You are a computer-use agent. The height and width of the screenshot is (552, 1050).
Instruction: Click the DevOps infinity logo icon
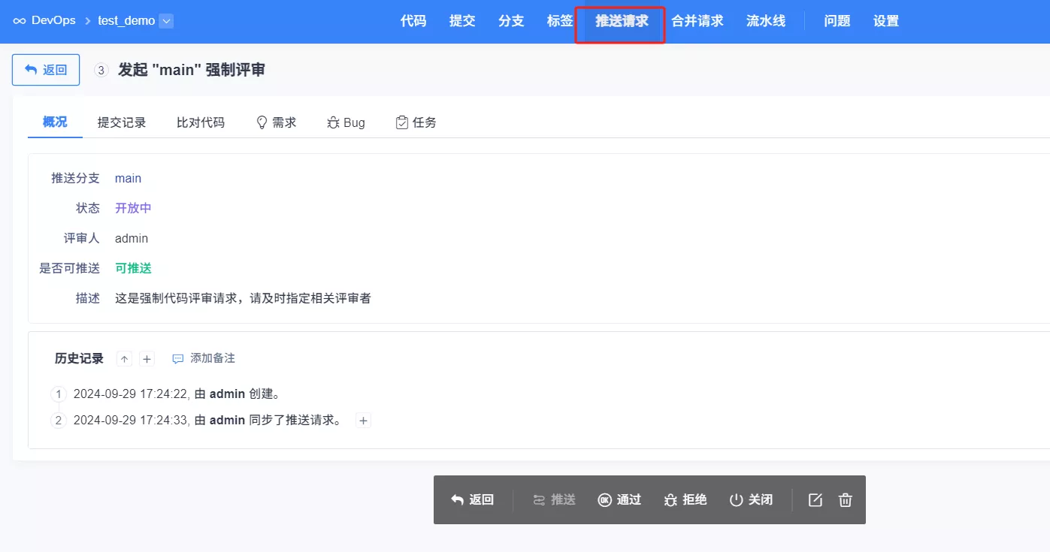point(20,21)
